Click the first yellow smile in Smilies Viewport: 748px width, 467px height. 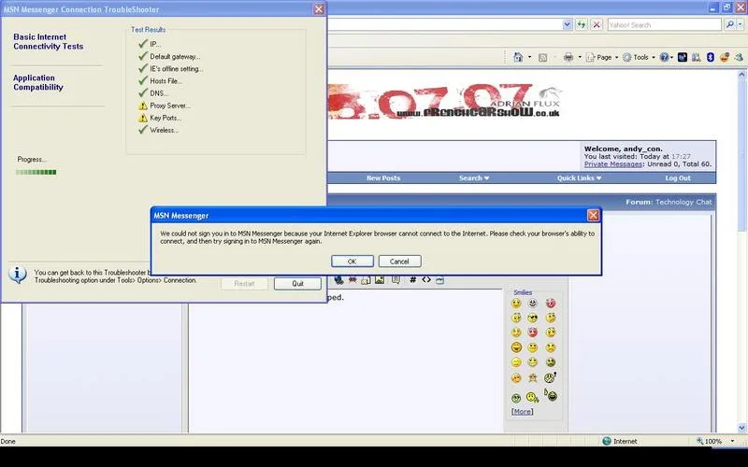click(x=516, y=303)
